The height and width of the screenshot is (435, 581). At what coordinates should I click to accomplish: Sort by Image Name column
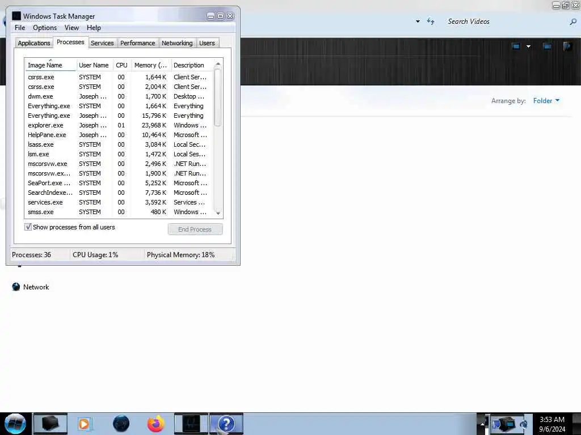tap(50, 65)
